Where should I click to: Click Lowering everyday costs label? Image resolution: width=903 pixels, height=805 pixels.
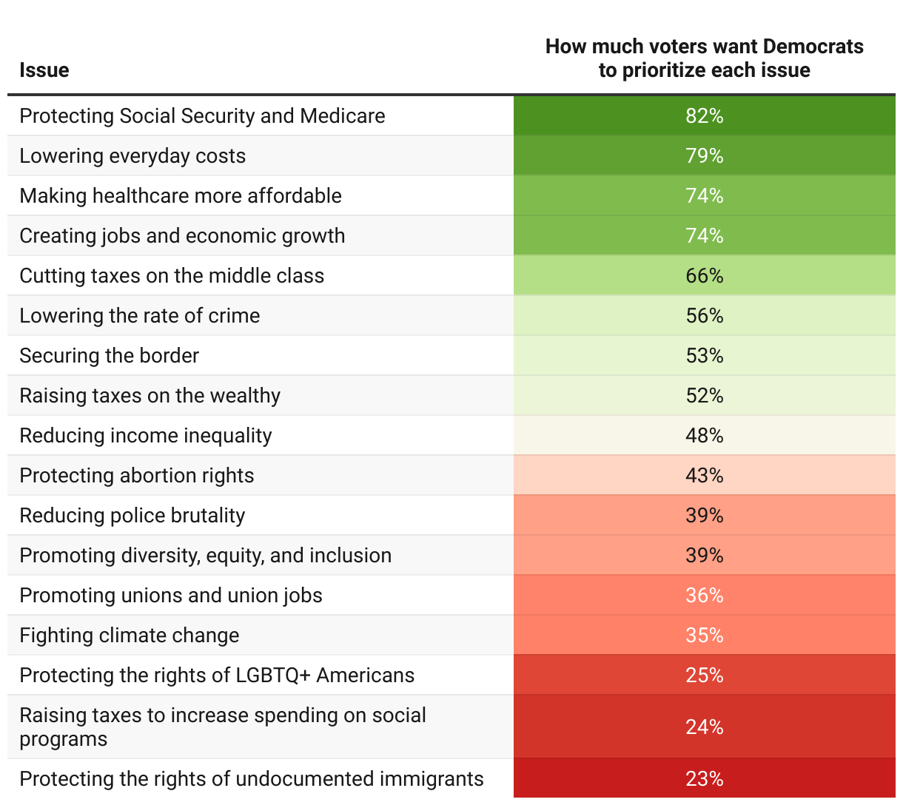pyautogui.click(x=132, y=156)
